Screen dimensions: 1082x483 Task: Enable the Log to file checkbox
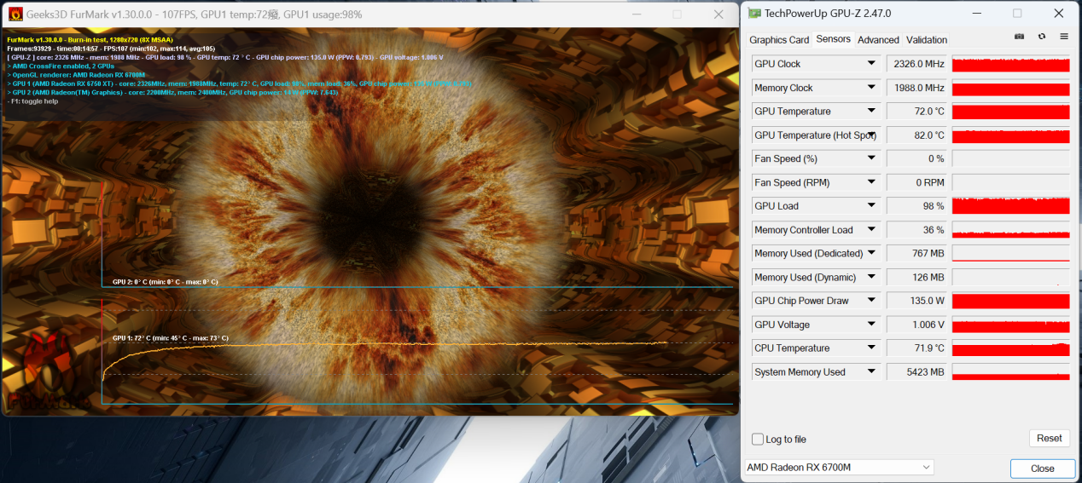(x=758, y=440)
